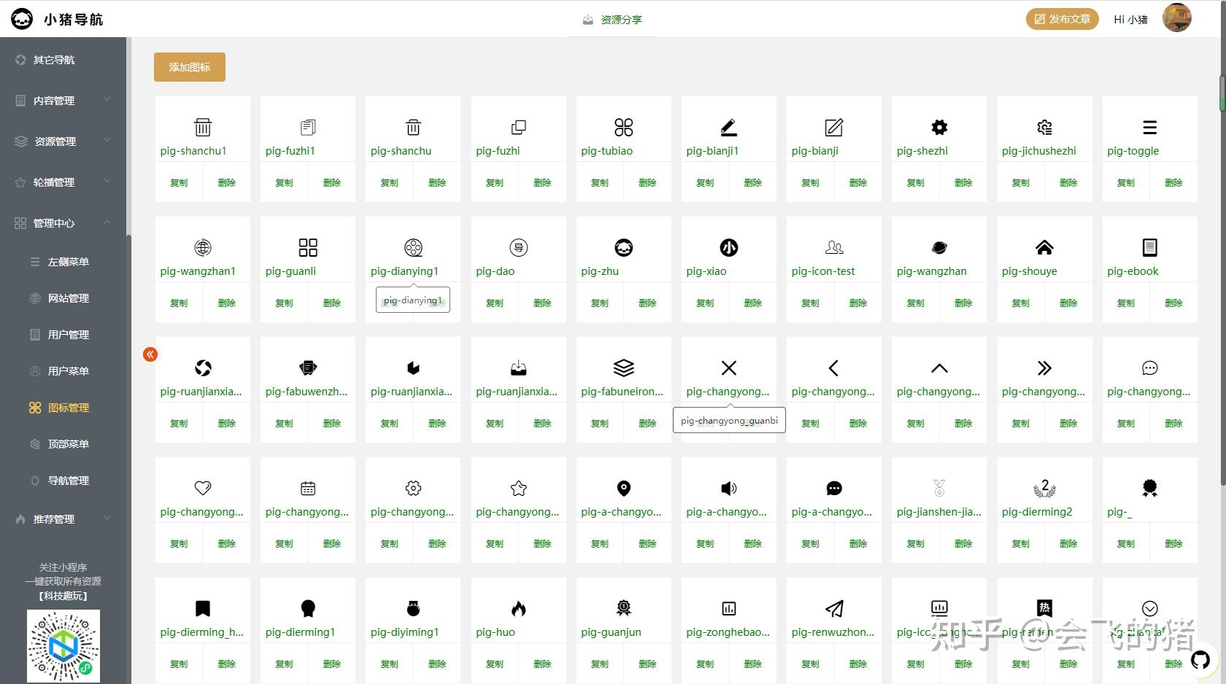Screen dimensions: 1226x684
Task: Delete the pig-fuzhi1 icon via 删除
Action: (332, 182)
